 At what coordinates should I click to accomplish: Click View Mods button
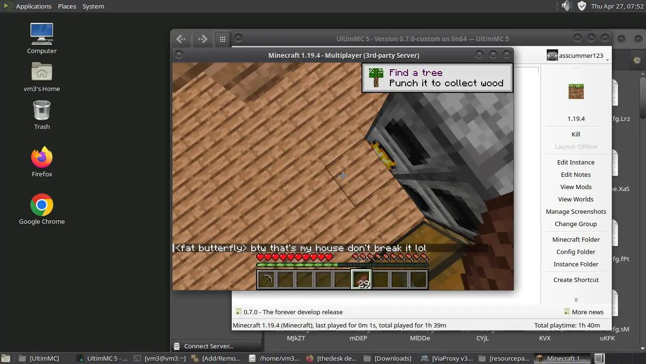tap(576, 187)
